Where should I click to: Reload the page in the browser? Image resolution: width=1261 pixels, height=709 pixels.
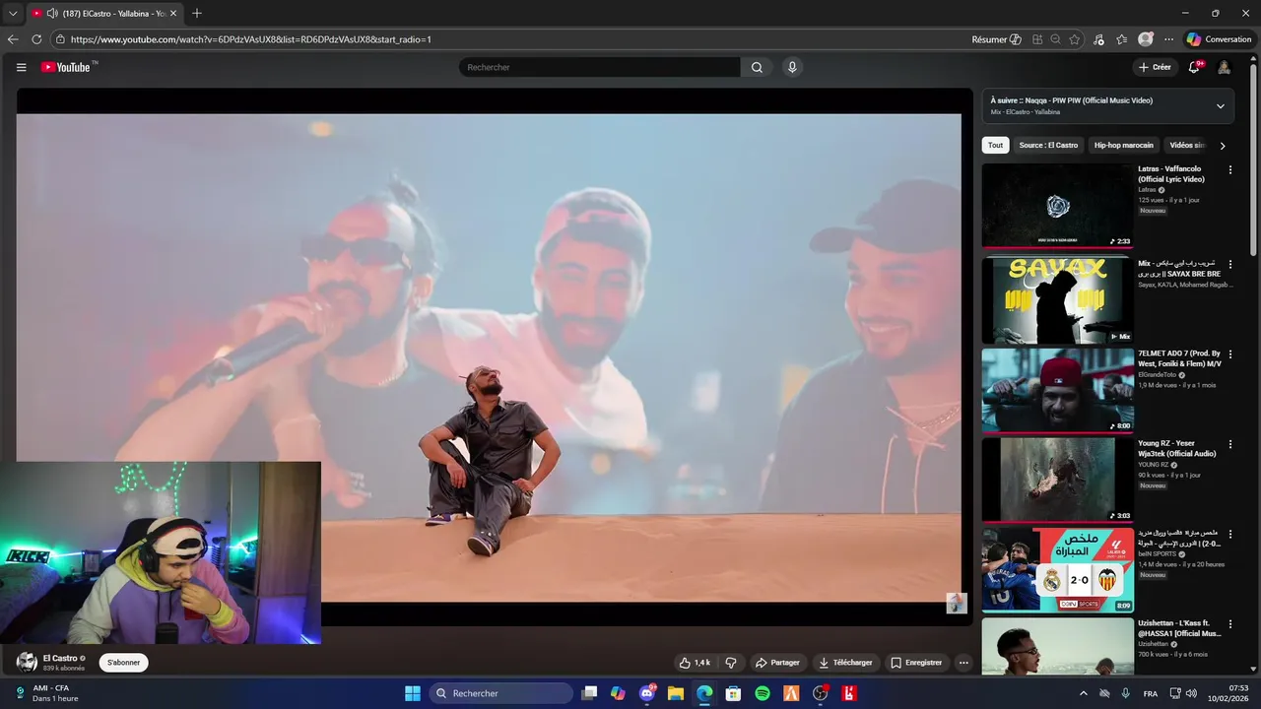click(x=36, y=39)
